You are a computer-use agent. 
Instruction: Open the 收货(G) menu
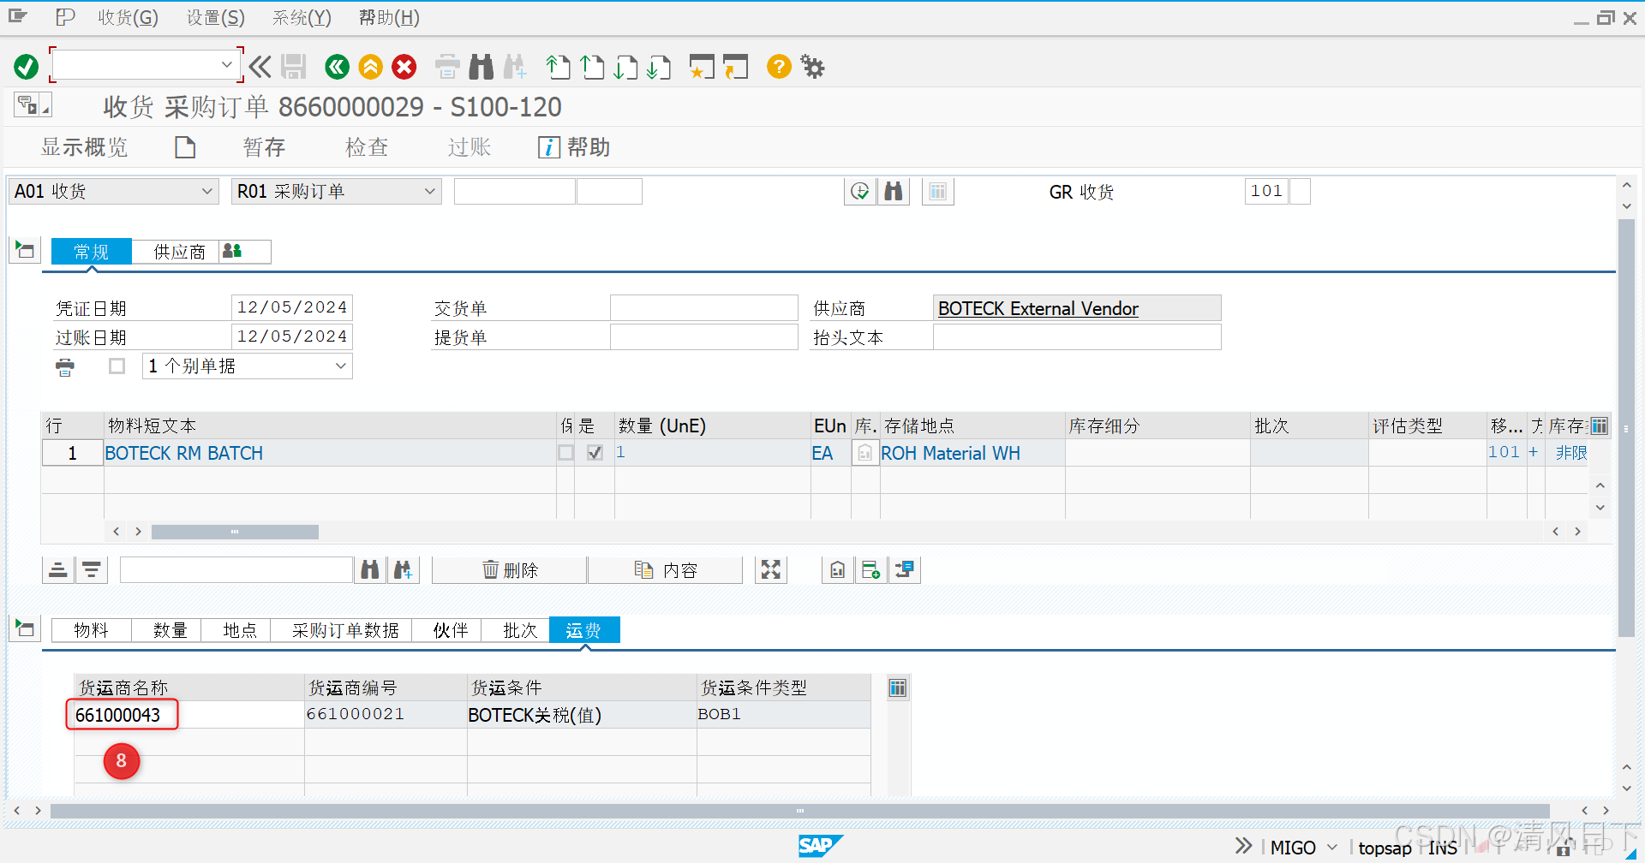coord(128,17)
